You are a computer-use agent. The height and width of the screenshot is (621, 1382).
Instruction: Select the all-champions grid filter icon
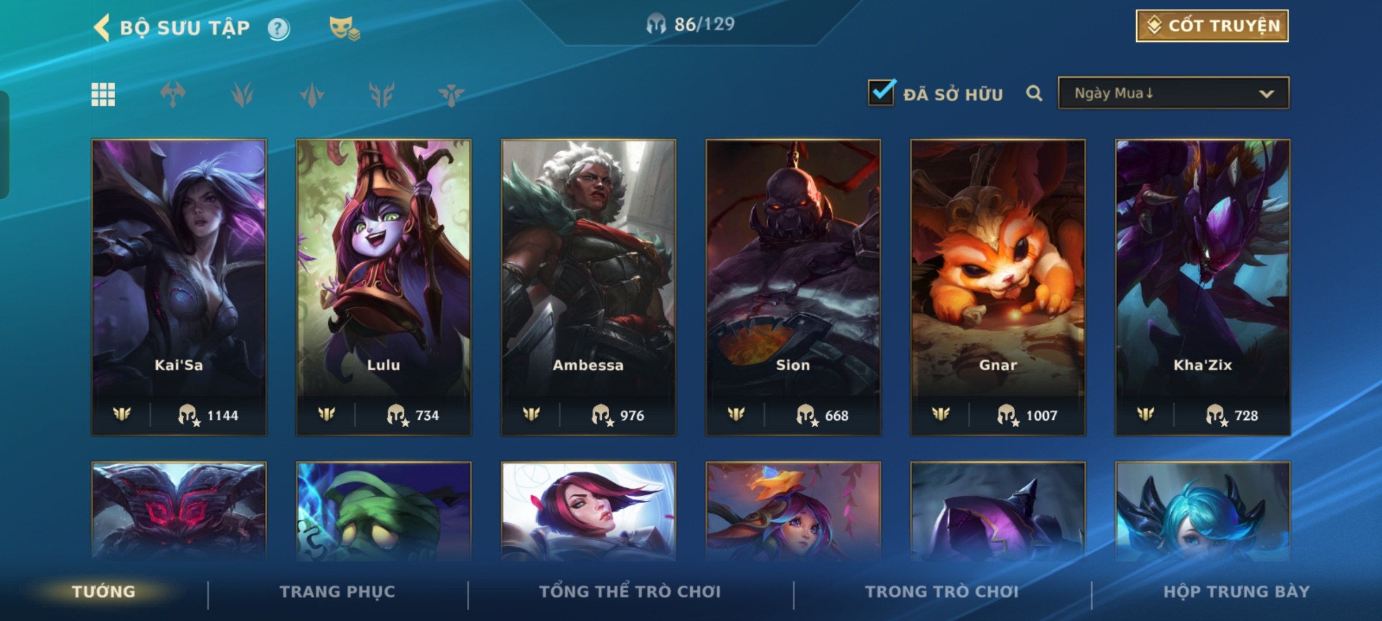104,94
